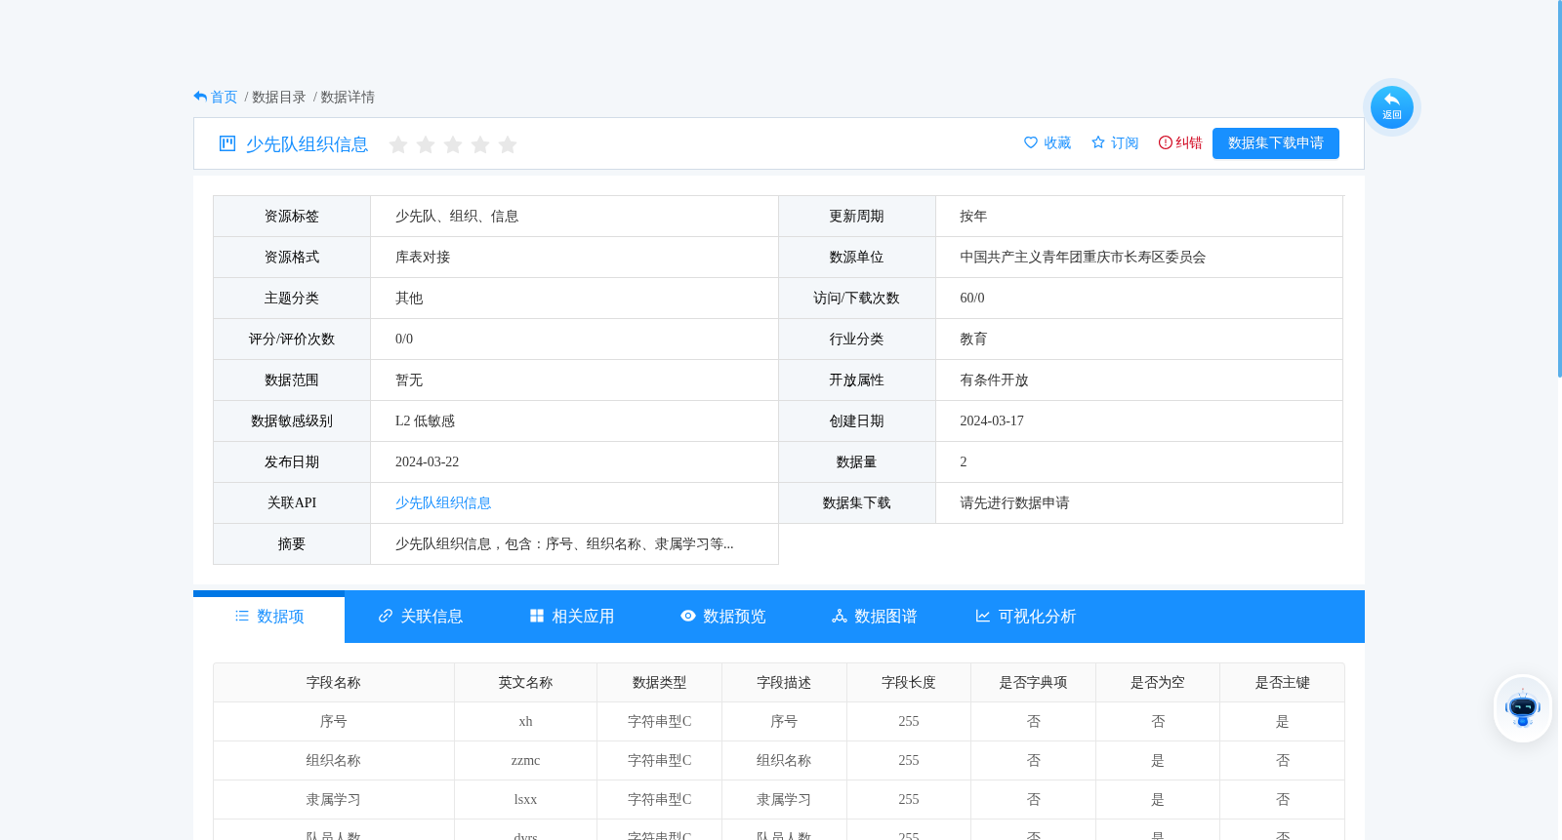Click the 按年 update cycle value

click(x=973, y=217)
